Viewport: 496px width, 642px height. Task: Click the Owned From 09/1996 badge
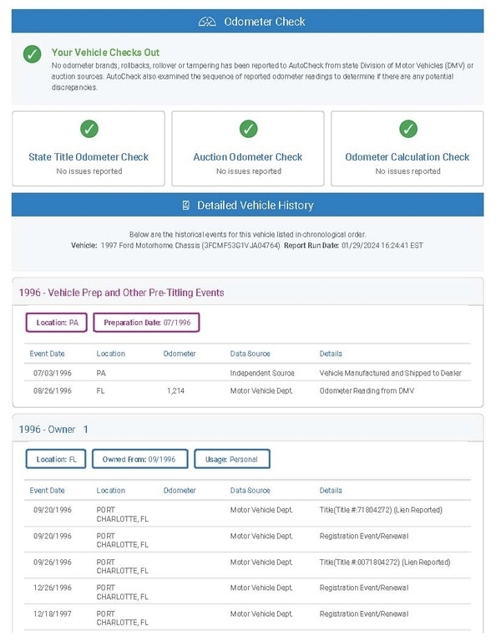point(139,459)
